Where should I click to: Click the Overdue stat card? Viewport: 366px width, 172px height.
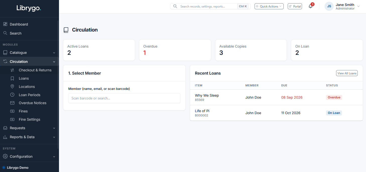(175, 50)
